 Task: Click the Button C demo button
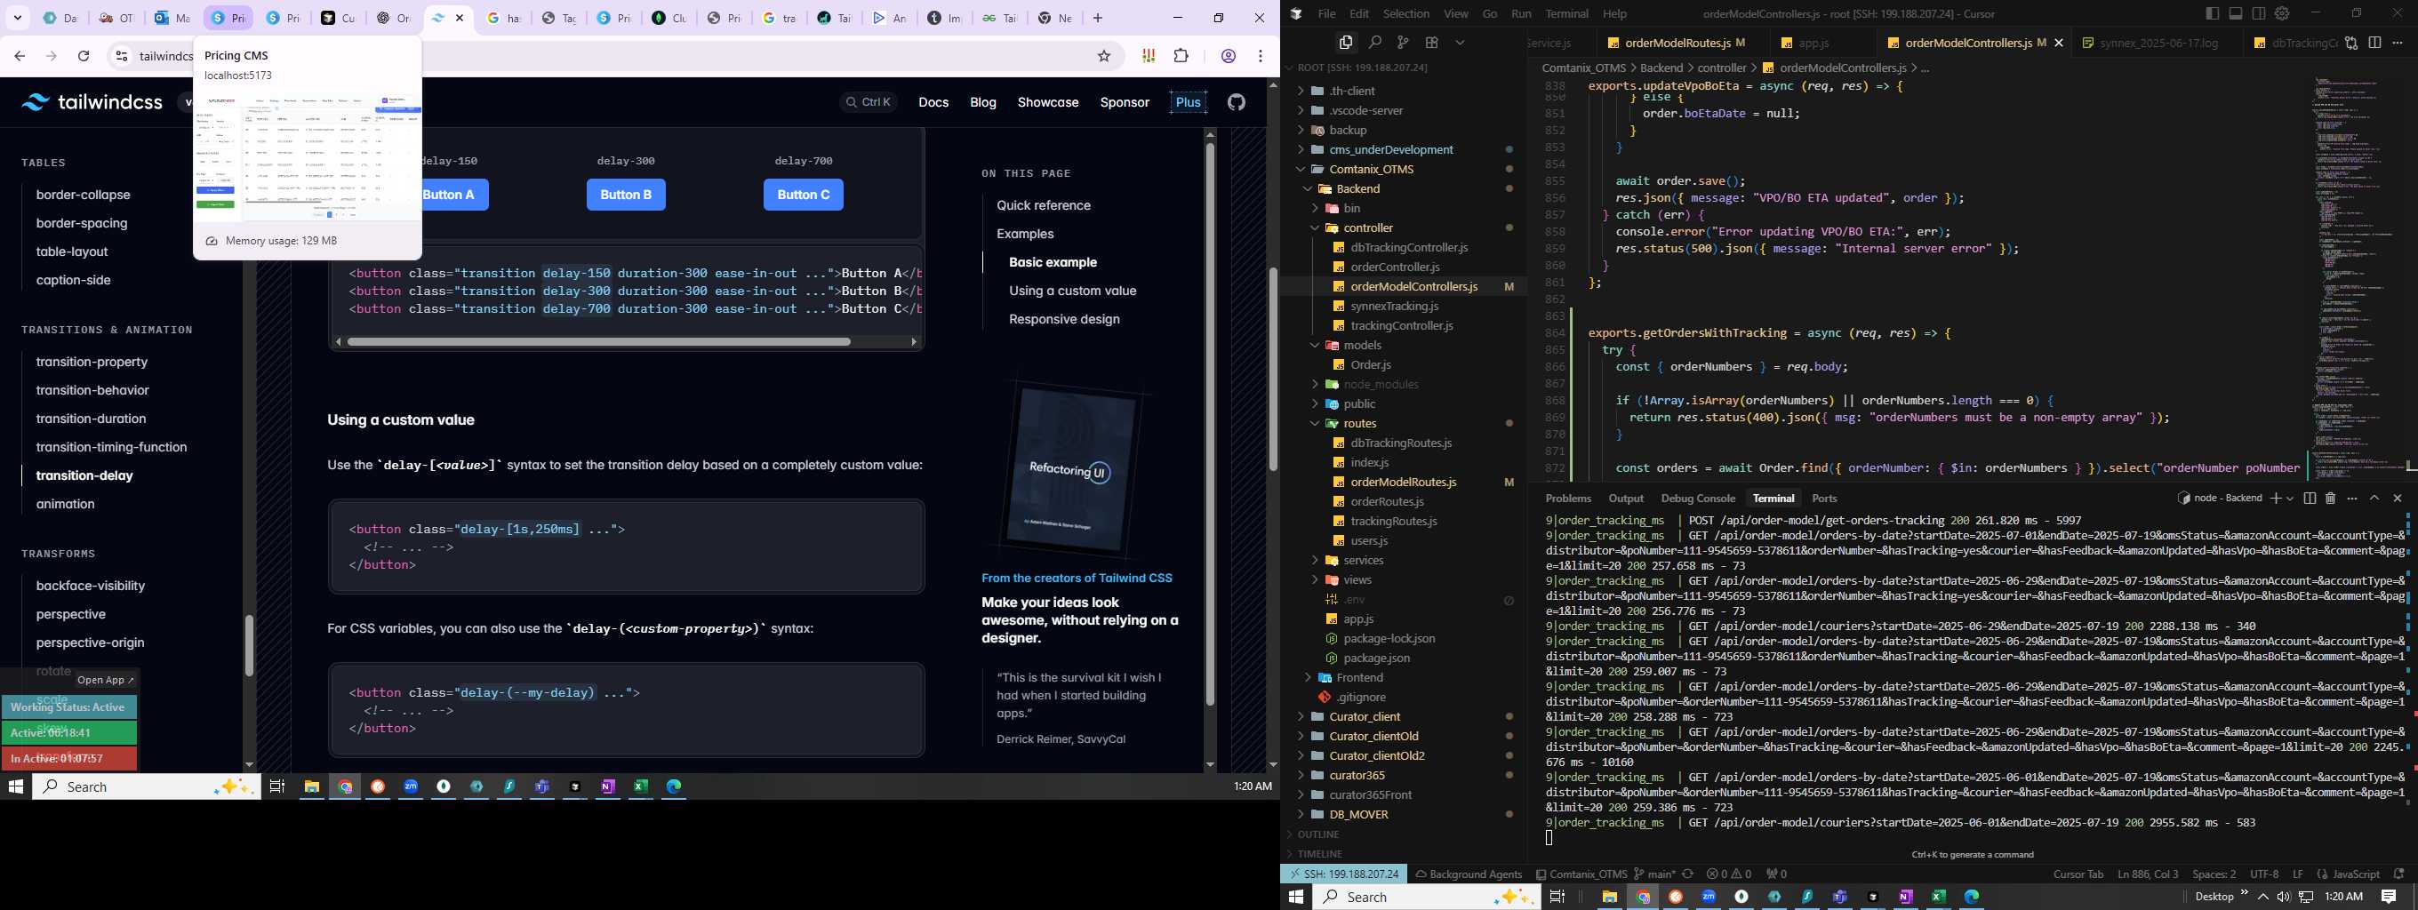coord(804,195)
